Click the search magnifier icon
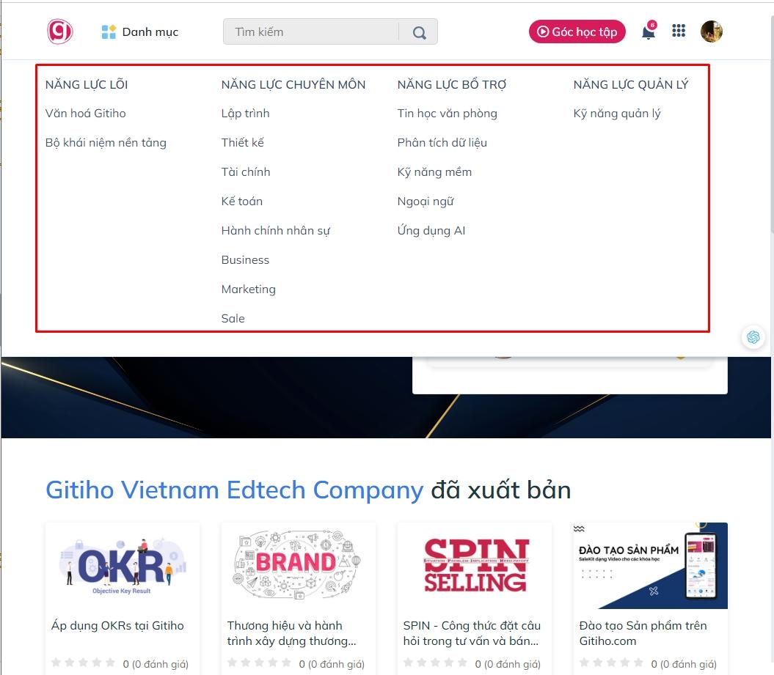The image size is (774, 675). 419,32
